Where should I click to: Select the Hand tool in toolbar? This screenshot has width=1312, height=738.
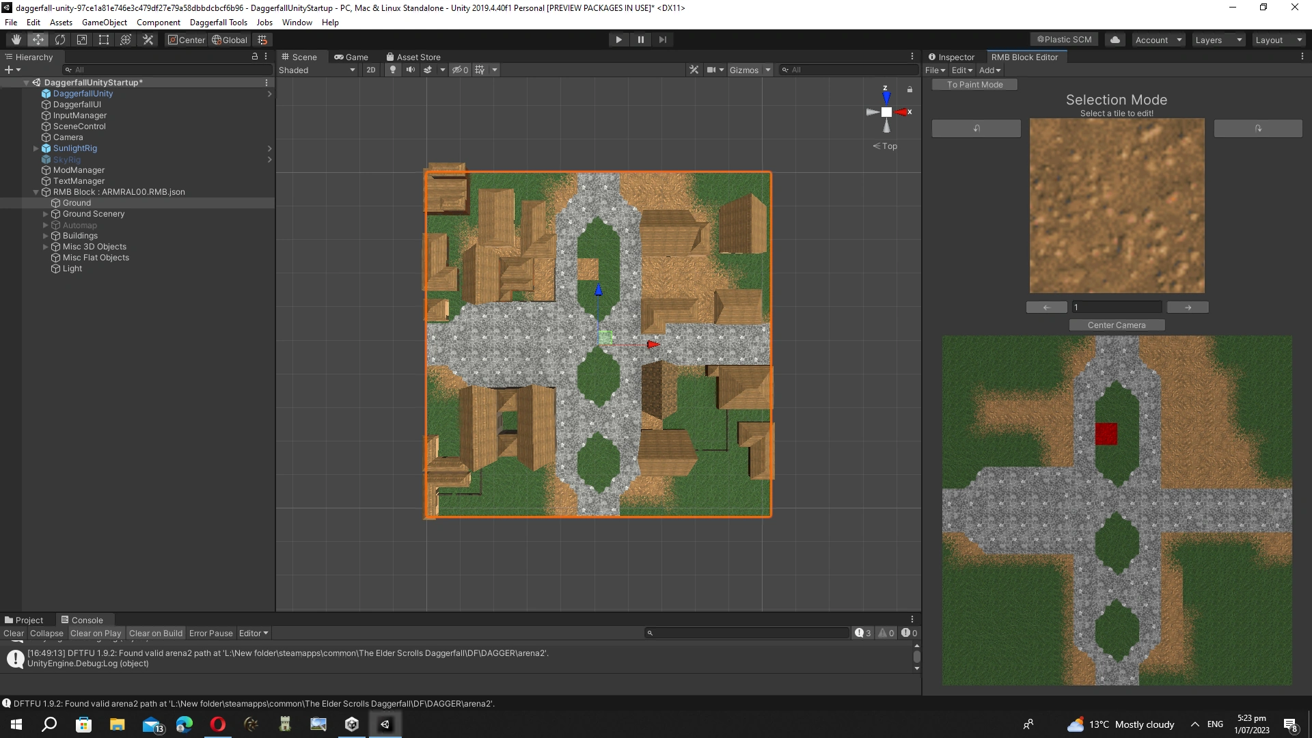pos(16,40)
